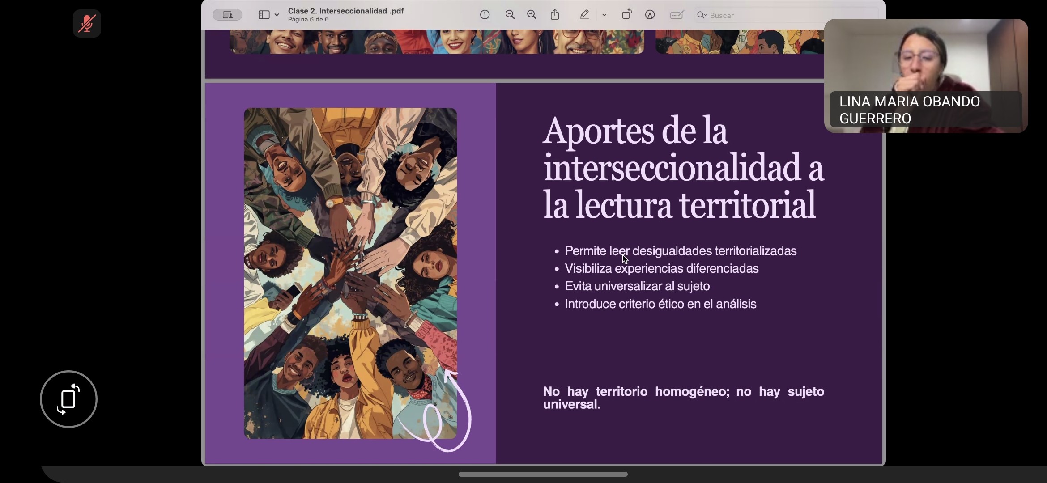
Task: Click the Clase 2 Interseccionalidad title
Action: point(346,10)
